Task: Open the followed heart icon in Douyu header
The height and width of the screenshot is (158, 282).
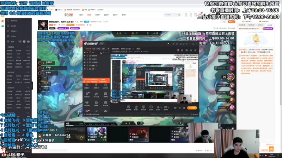Action: (191, 14)
